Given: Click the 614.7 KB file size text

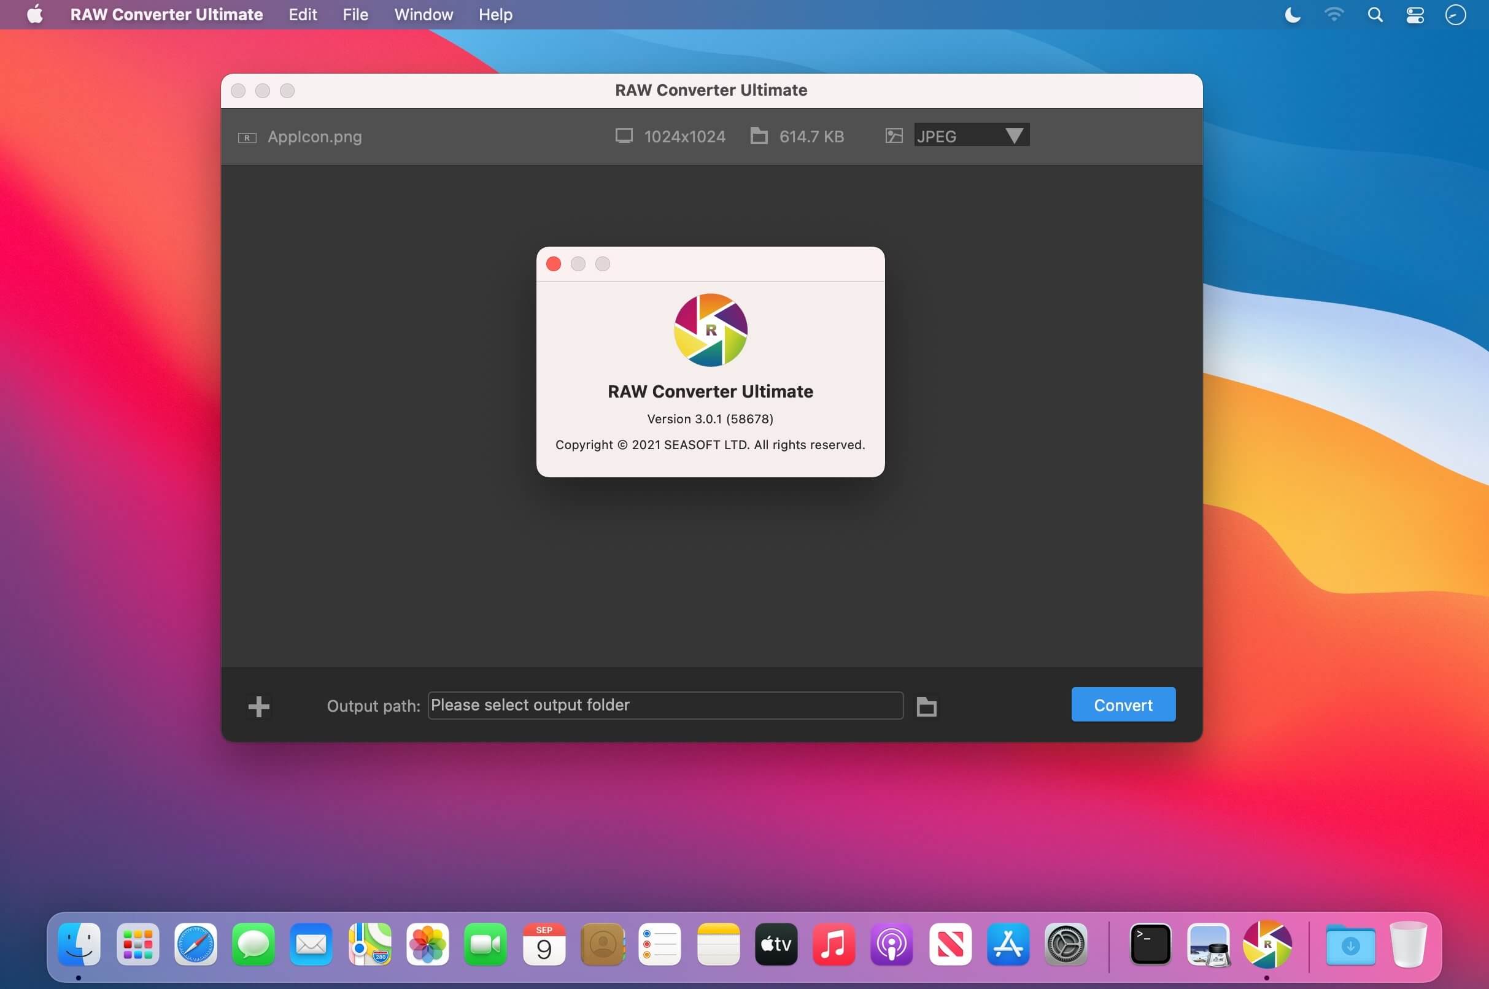Looking at the screenshot, I should tap(811, 137).
